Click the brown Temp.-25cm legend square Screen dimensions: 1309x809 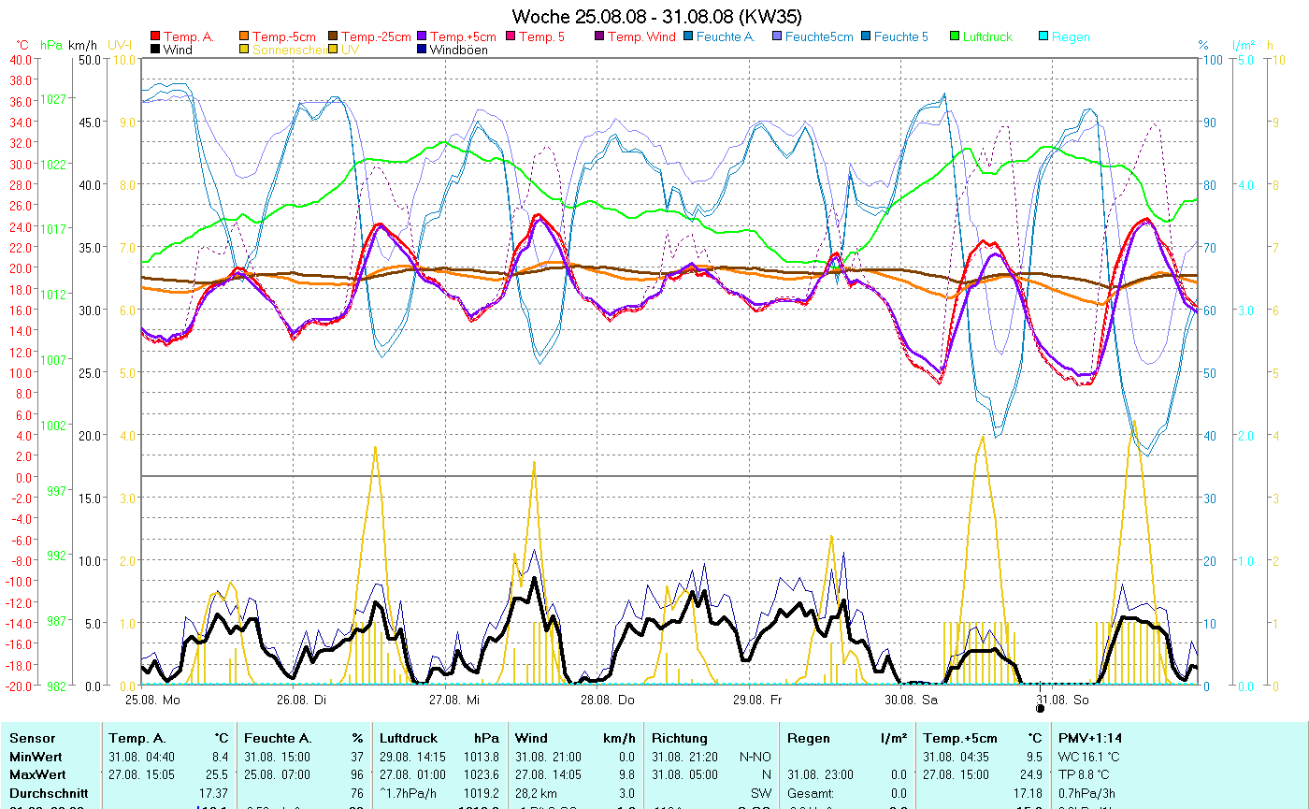(x=334, y=37)
